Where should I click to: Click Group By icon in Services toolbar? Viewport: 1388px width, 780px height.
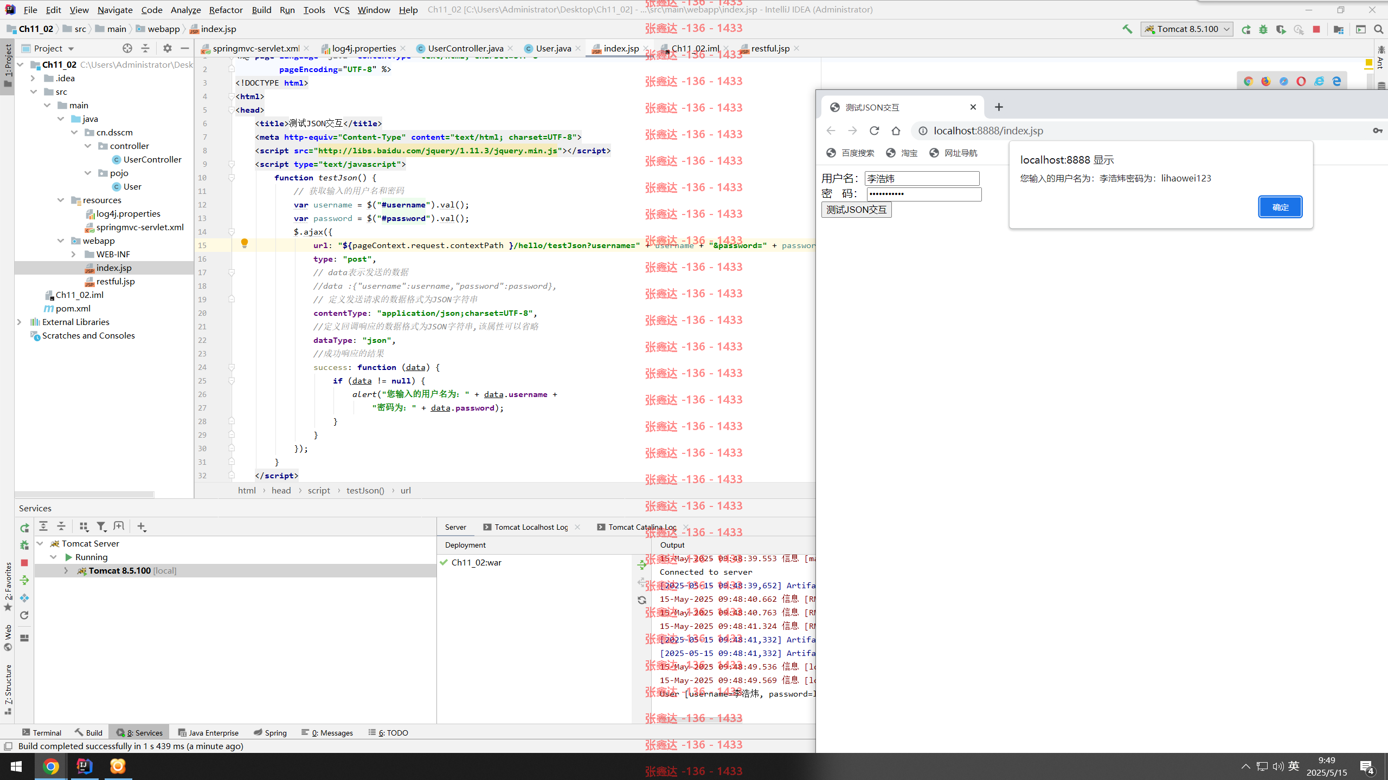pos(83,526)
